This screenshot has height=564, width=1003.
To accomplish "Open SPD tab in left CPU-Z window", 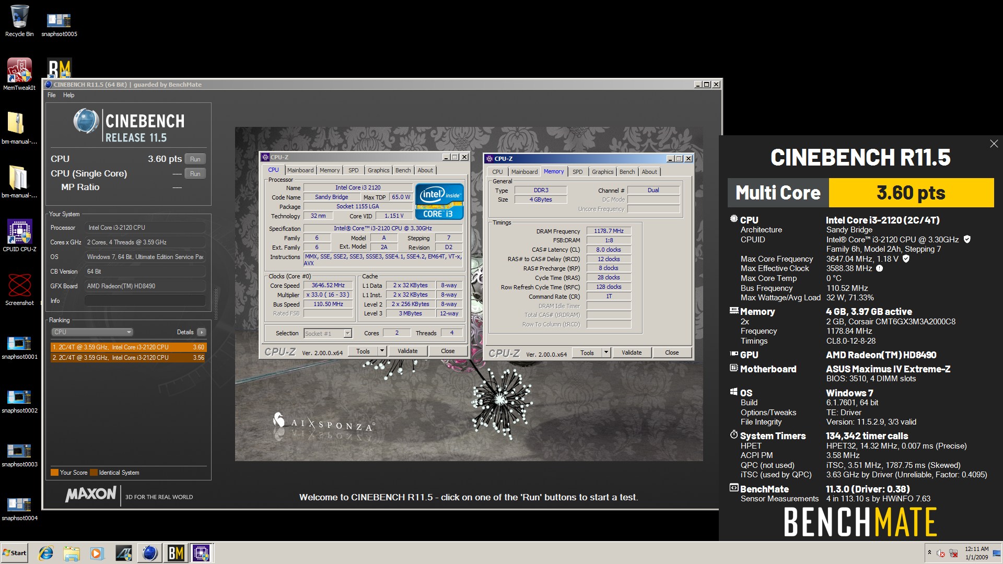I will coord(354,170).
